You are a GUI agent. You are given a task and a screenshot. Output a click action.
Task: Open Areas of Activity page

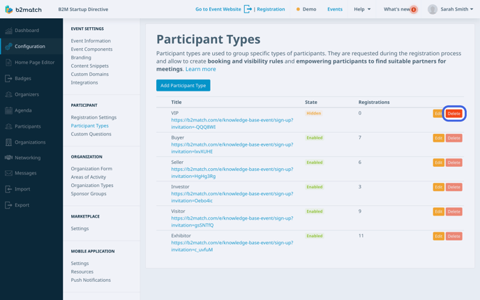pyautogui.click(x=89, y=177)
